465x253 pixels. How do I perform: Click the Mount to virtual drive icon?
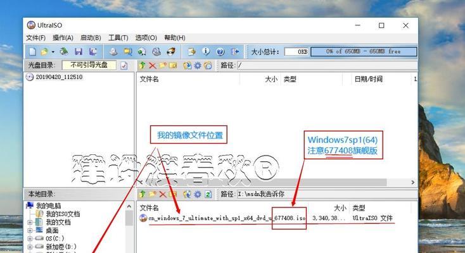coord(156,52)
